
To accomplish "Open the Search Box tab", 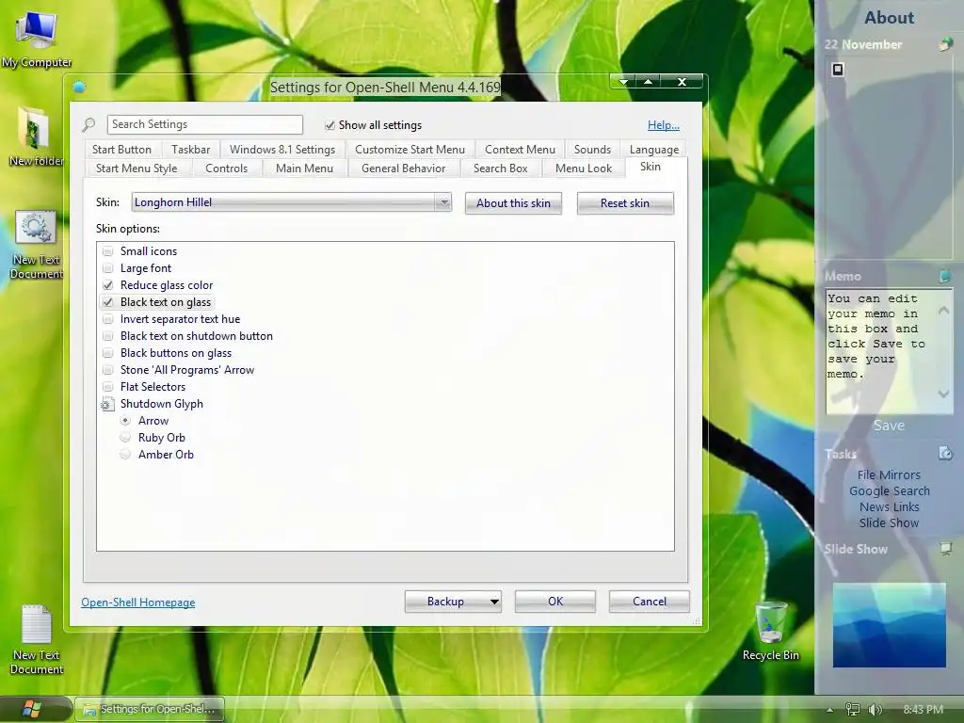I will (501, 169).
